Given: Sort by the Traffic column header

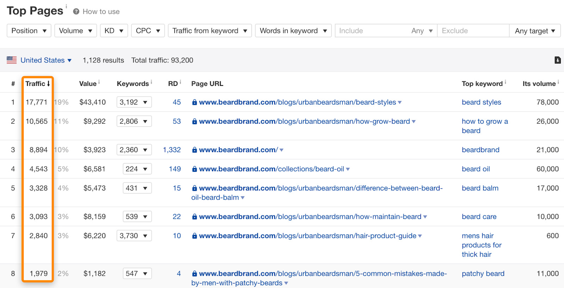Looking at the screenshot, I should [38, 83].
